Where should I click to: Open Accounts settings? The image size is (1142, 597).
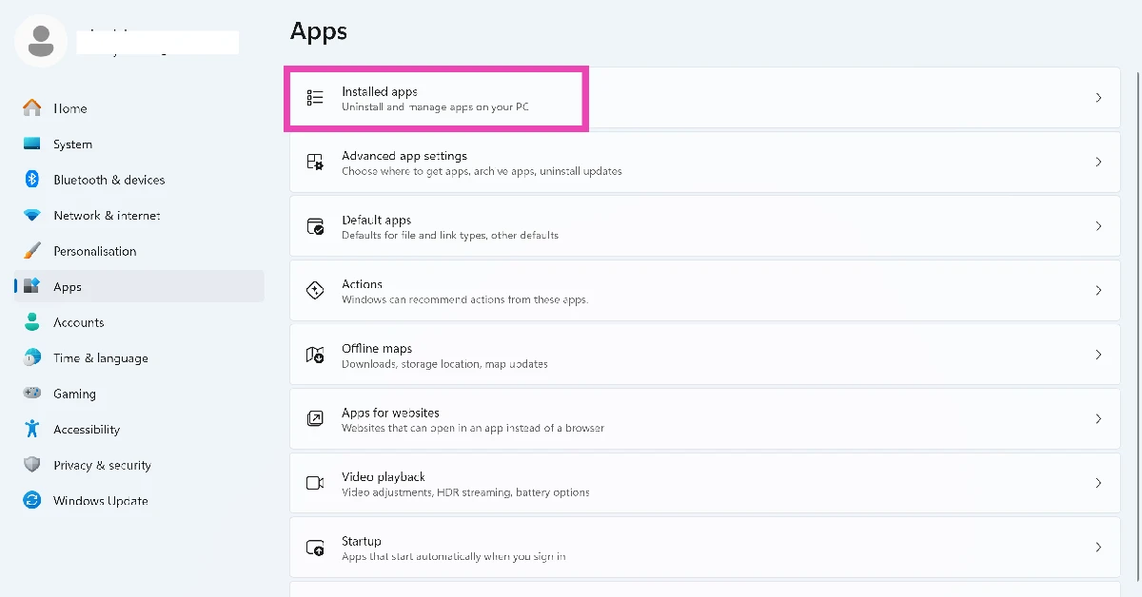pyautogui.click(x=78, y=322)
